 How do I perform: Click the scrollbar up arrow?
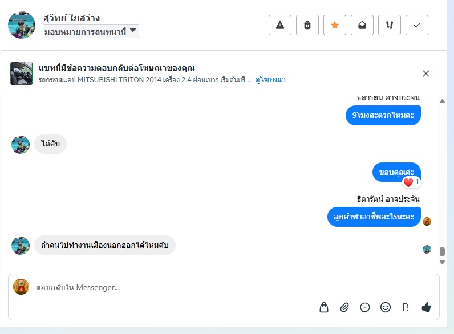[x=442, y=101]
